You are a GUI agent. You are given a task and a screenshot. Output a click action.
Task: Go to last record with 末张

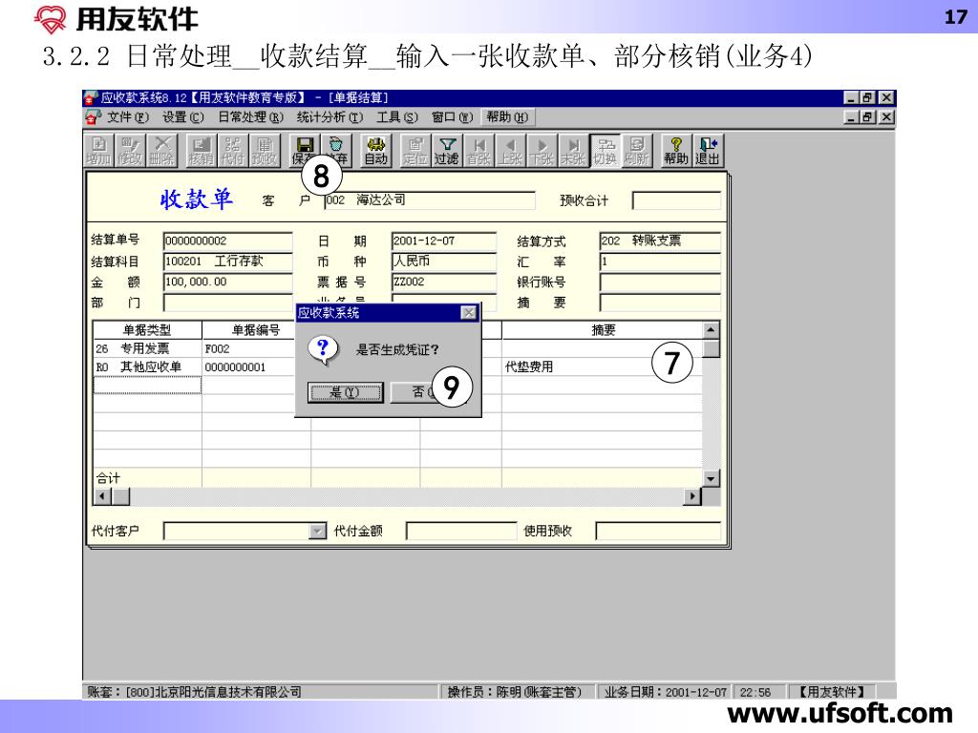click(x=573, y=151)
